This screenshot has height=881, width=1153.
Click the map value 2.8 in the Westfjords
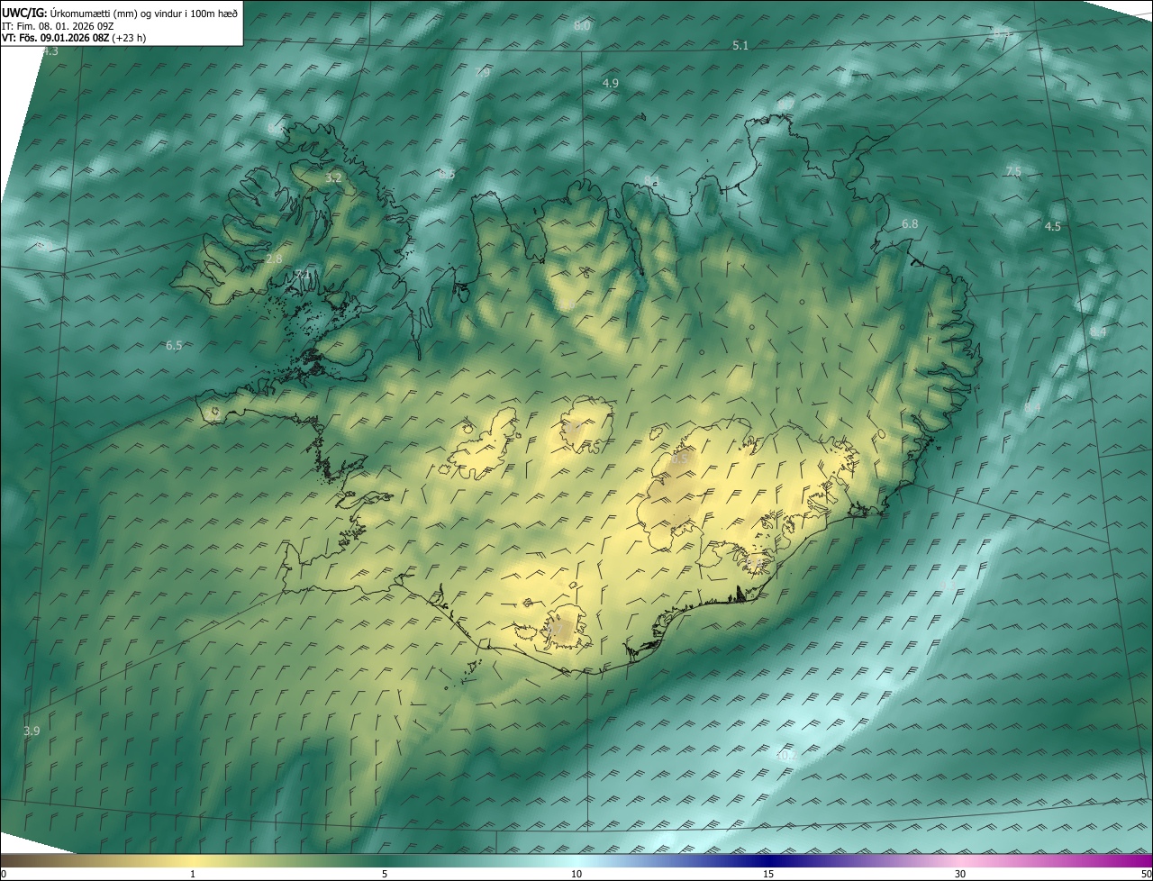click(274, 259)
